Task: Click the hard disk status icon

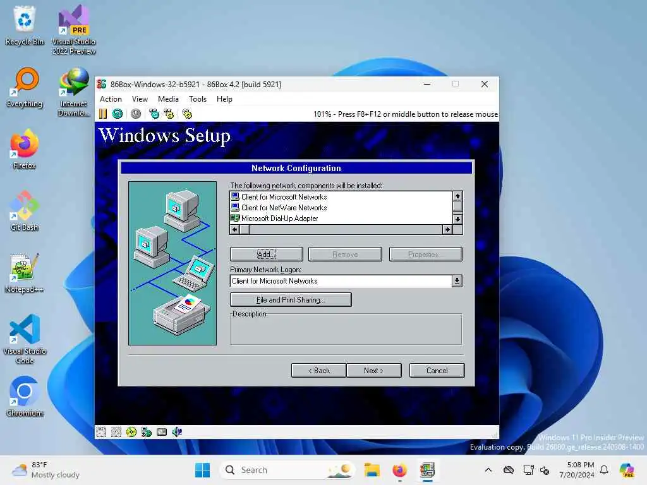Action: coord(162,432)
